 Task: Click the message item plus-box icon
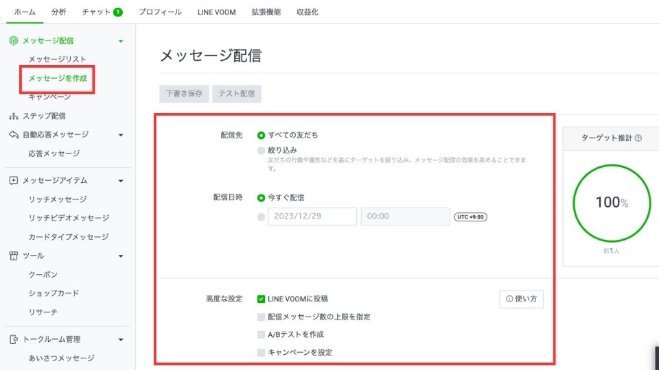click(x=14, y=180)
